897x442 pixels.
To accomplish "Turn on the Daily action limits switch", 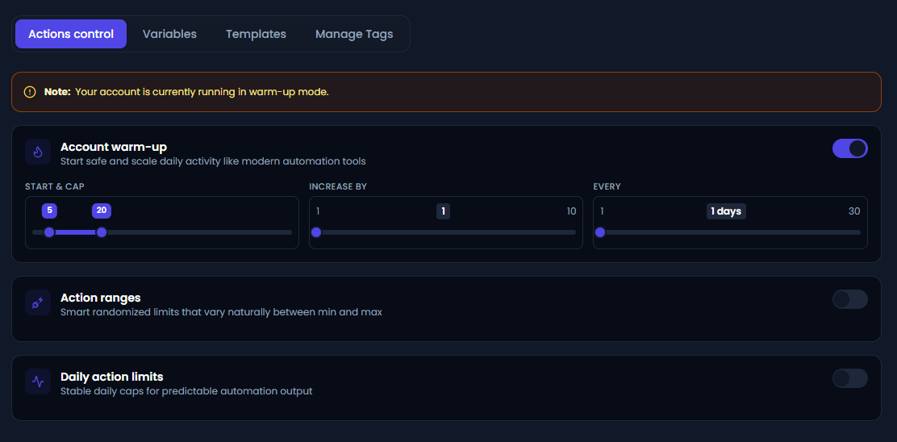I will click(x=849, y=378).
